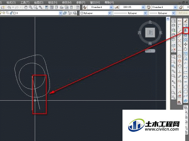Click the Help question mark icon
This screenshot has height=141, width=189.
tap(78, 7)
